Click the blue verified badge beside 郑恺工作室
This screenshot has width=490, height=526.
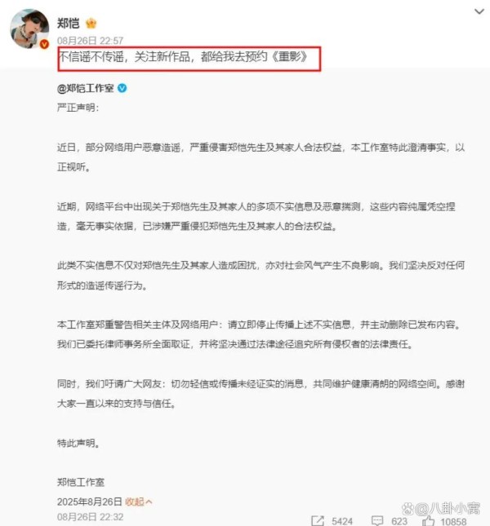point(122,88)
